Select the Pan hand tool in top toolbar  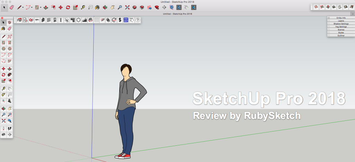coord(112,7)
